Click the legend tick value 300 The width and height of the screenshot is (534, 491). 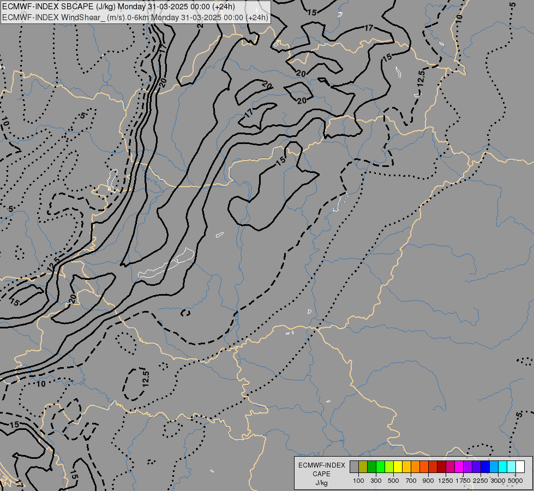[376, 481]
